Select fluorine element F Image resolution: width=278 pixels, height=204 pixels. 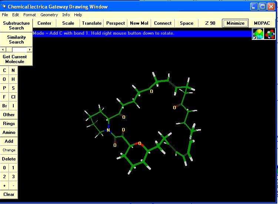[x=4, y=97]
